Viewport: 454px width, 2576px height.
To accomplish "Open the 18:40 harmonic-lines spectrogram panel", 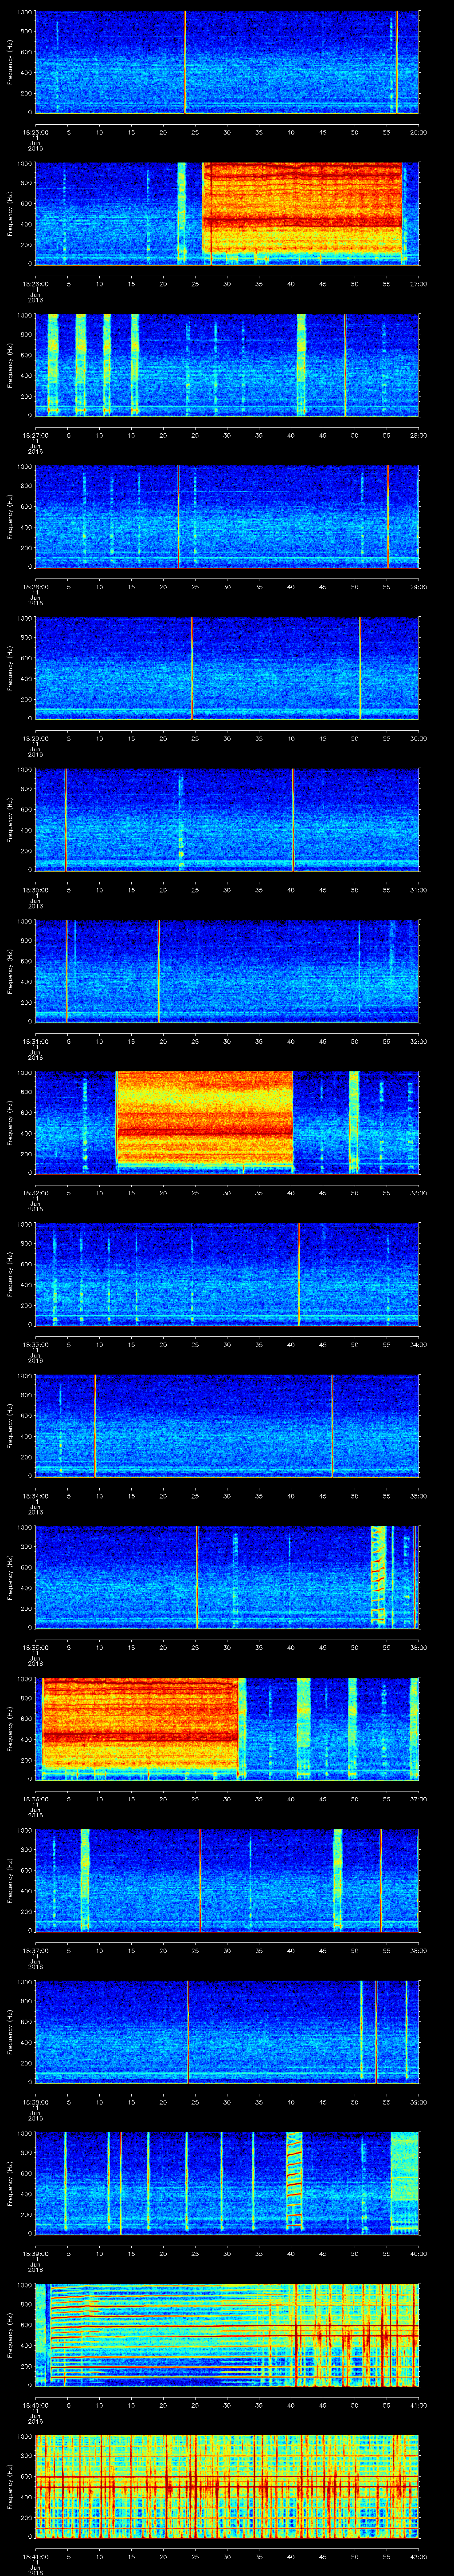I will coord(227,2334).
